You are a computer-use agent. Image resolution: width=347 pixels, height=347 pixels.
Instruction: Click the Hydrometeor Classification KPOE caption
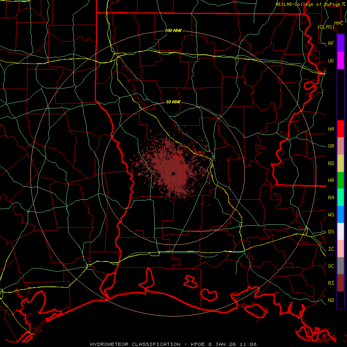173,344
